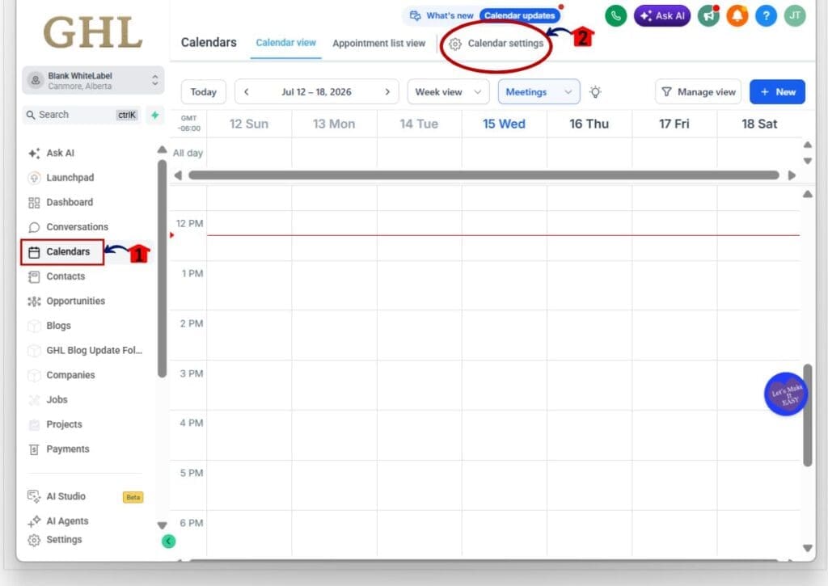Open the JT user avatar menu
Image resolution: width=828 pixels, height=586 pixels.
(x=795, y=16)
